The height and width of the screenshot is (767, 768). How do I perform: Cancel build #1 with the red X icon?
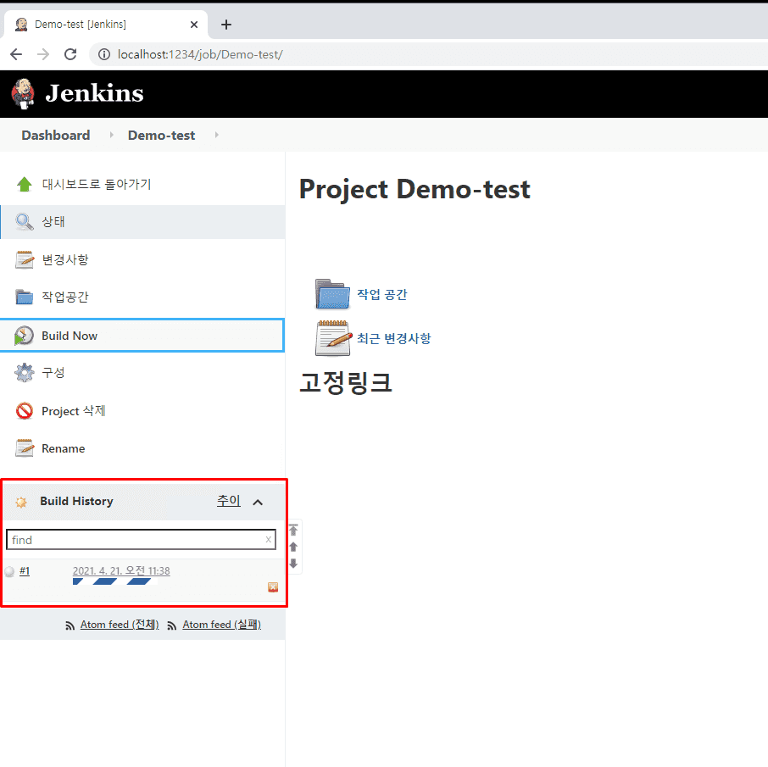click(273, 587)
